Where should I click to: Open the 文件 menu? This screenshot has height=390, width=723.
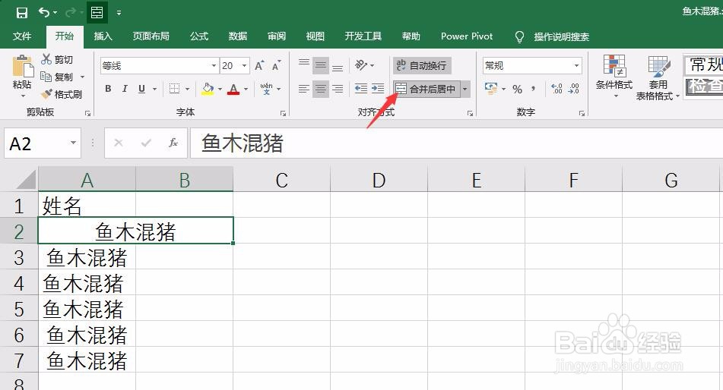pyautogui.click(x=22, y=36)
